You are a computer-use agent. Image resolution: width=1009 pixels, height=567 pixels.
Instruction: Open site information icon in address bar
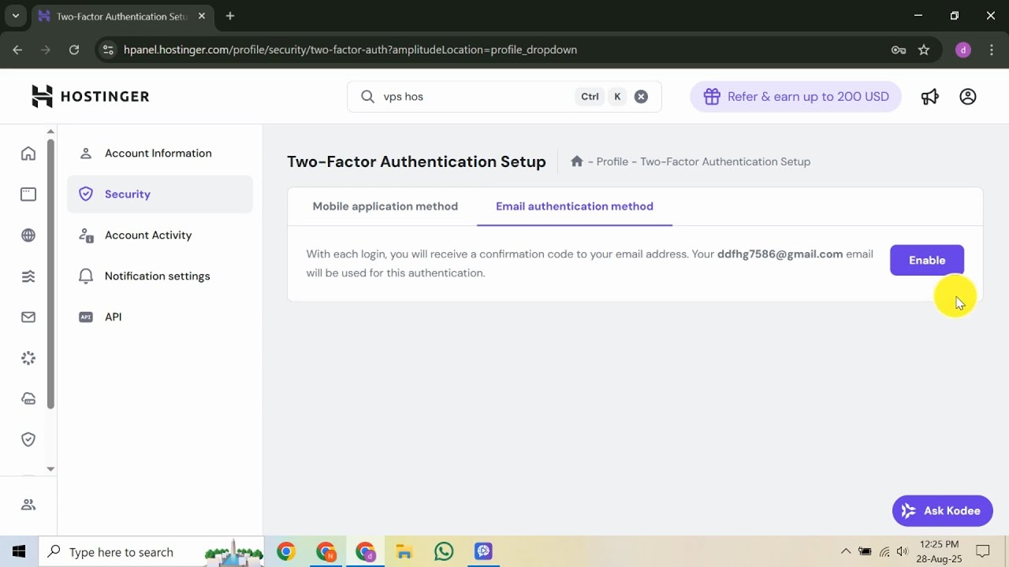(109, 50)
